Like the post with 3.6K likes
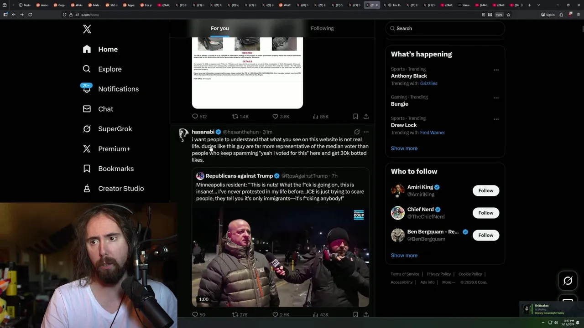This screenshot has width=584, height=328. pyautogui.click(x=281, y=117)
